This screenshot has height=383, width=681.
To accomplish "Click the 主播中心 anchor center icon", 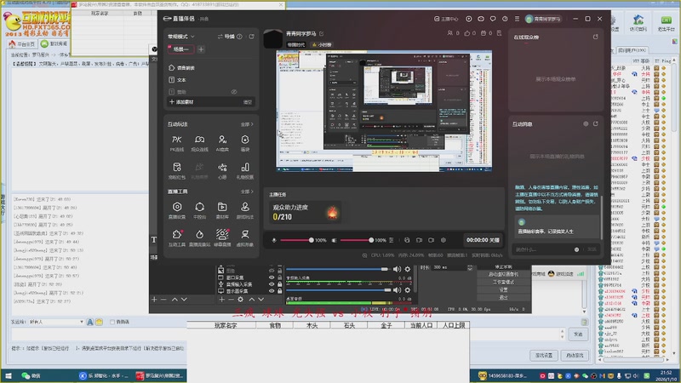I will pyautogui.click(x=446, y=19).
